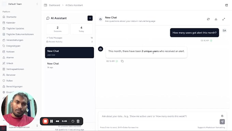The width and height of the screenshot is (232, 131).
Task: Open Tägliche Dokumentationen page
Action: click(20, 34)
